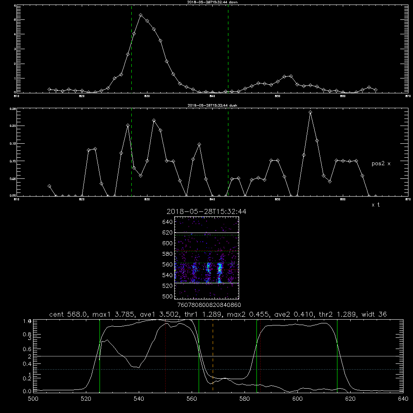The width and height of the screenshot is (413, 413).
Task: Click dusk plot green dashed line near 828
Action: 131,152
